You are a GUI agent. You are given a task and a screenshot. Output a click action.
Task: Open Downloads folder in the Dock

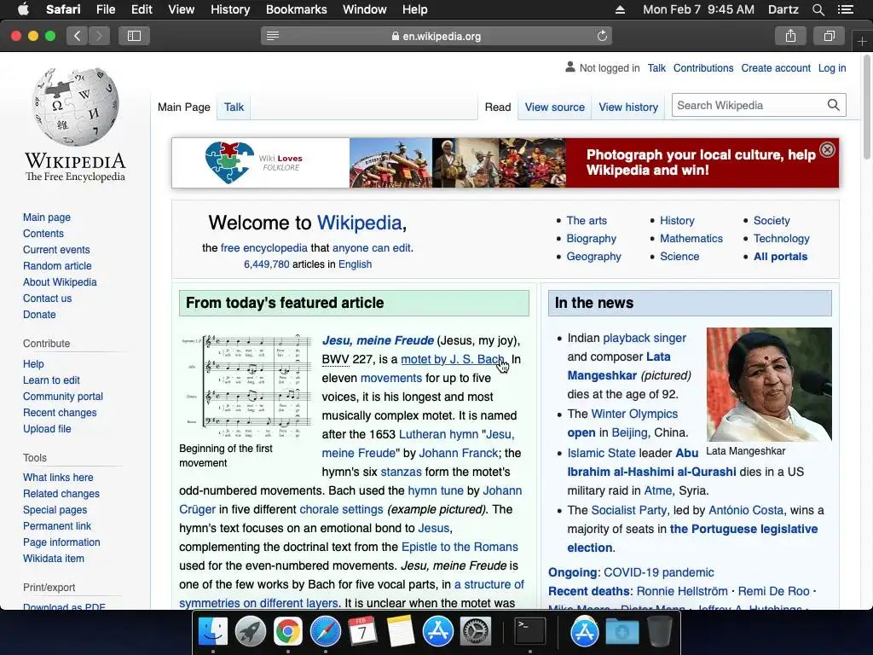pos(622,632)
